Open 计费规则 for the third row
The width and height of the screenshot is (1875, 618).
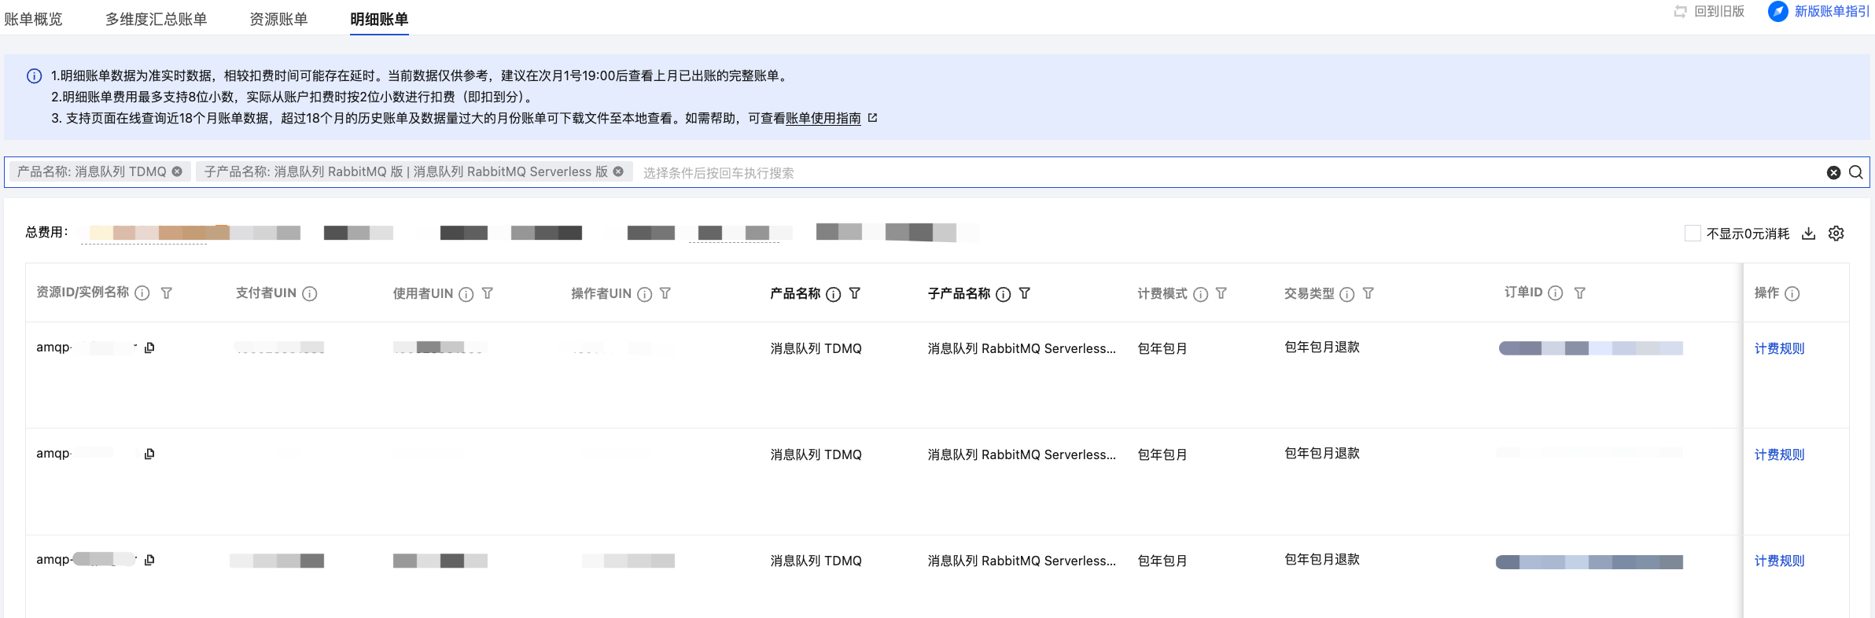coord(1779,561)
